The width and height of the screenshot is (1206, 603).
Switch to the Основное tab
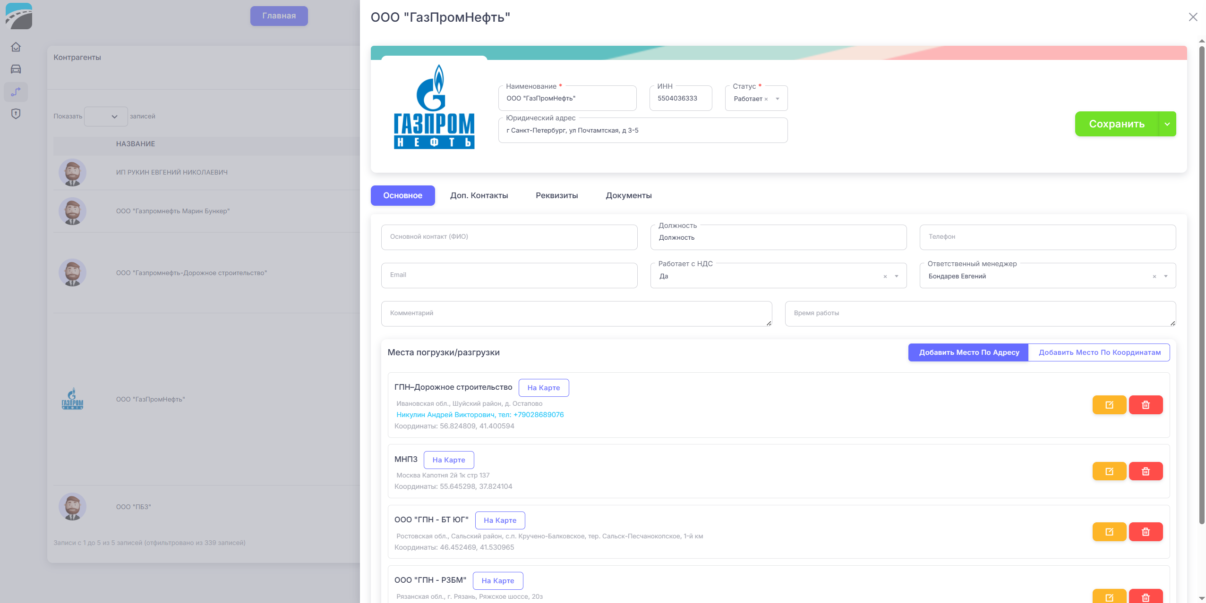point(402,195)
